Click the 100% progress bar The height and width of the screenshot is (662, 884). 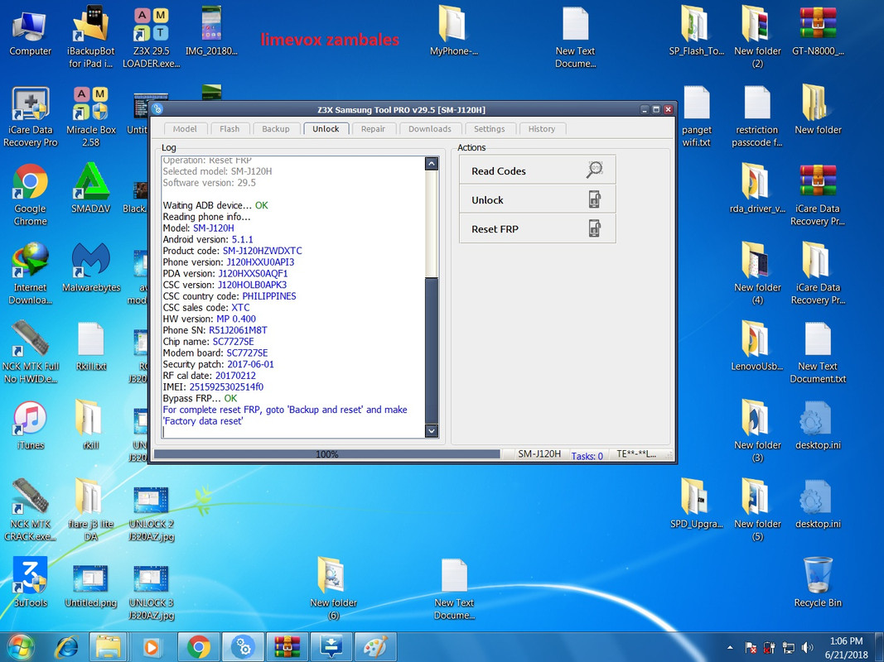[327, 454]
